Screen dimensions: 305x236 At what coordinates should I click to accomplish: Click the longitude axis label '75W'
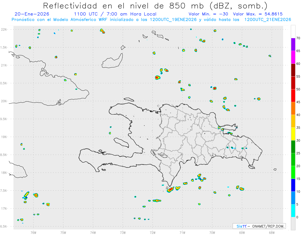pos(63,232)
